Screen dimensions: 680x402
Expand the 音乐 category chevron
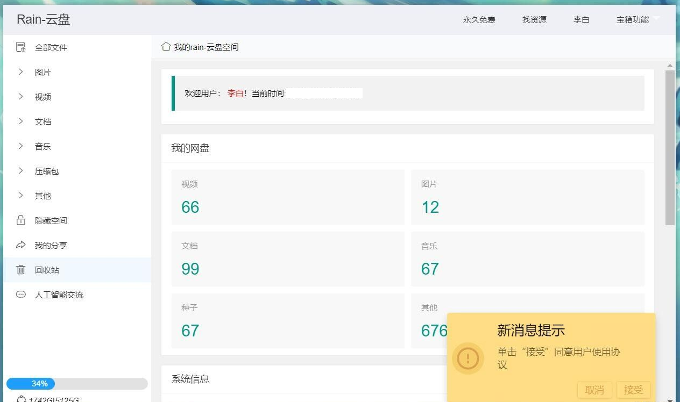[x=21, y=146]
